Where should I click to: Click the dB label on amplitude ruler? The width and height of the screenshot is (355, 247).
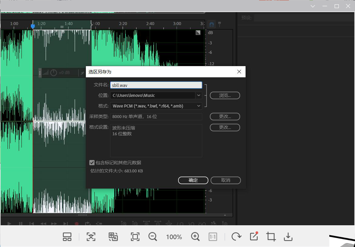210,33
